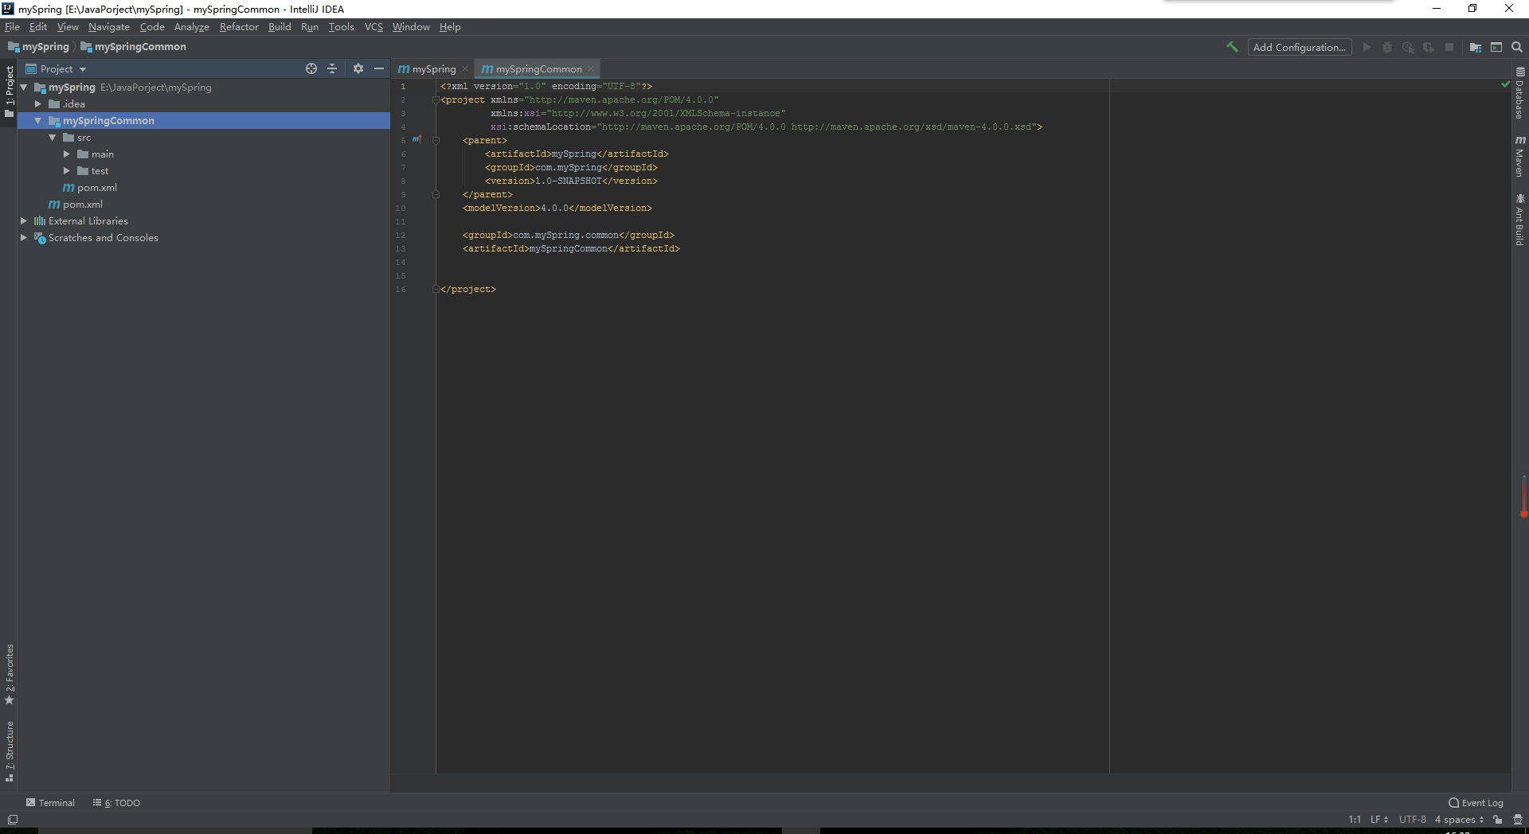
Task: Change the UTF-8 file encoding
Action: 1412,819
